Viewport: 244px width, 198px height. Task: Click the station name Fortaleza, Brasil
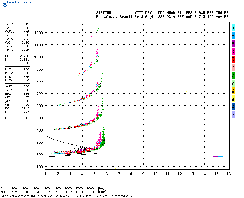pyautogui.click(x=114, y=17)
